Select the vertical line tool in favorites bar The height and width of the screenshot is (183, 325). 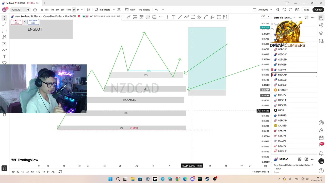click(x=167, y=17)
